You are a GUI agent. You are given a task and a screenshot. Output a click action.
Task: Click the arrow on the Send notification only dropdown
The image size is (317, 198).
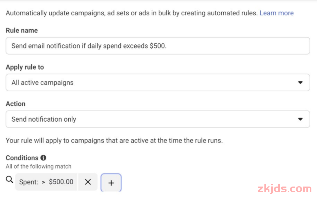point(300,119)
